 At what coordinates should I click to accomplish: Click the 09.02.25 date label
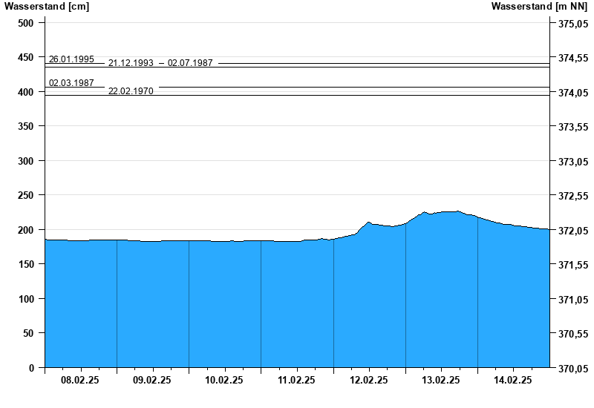pos(152,380)
